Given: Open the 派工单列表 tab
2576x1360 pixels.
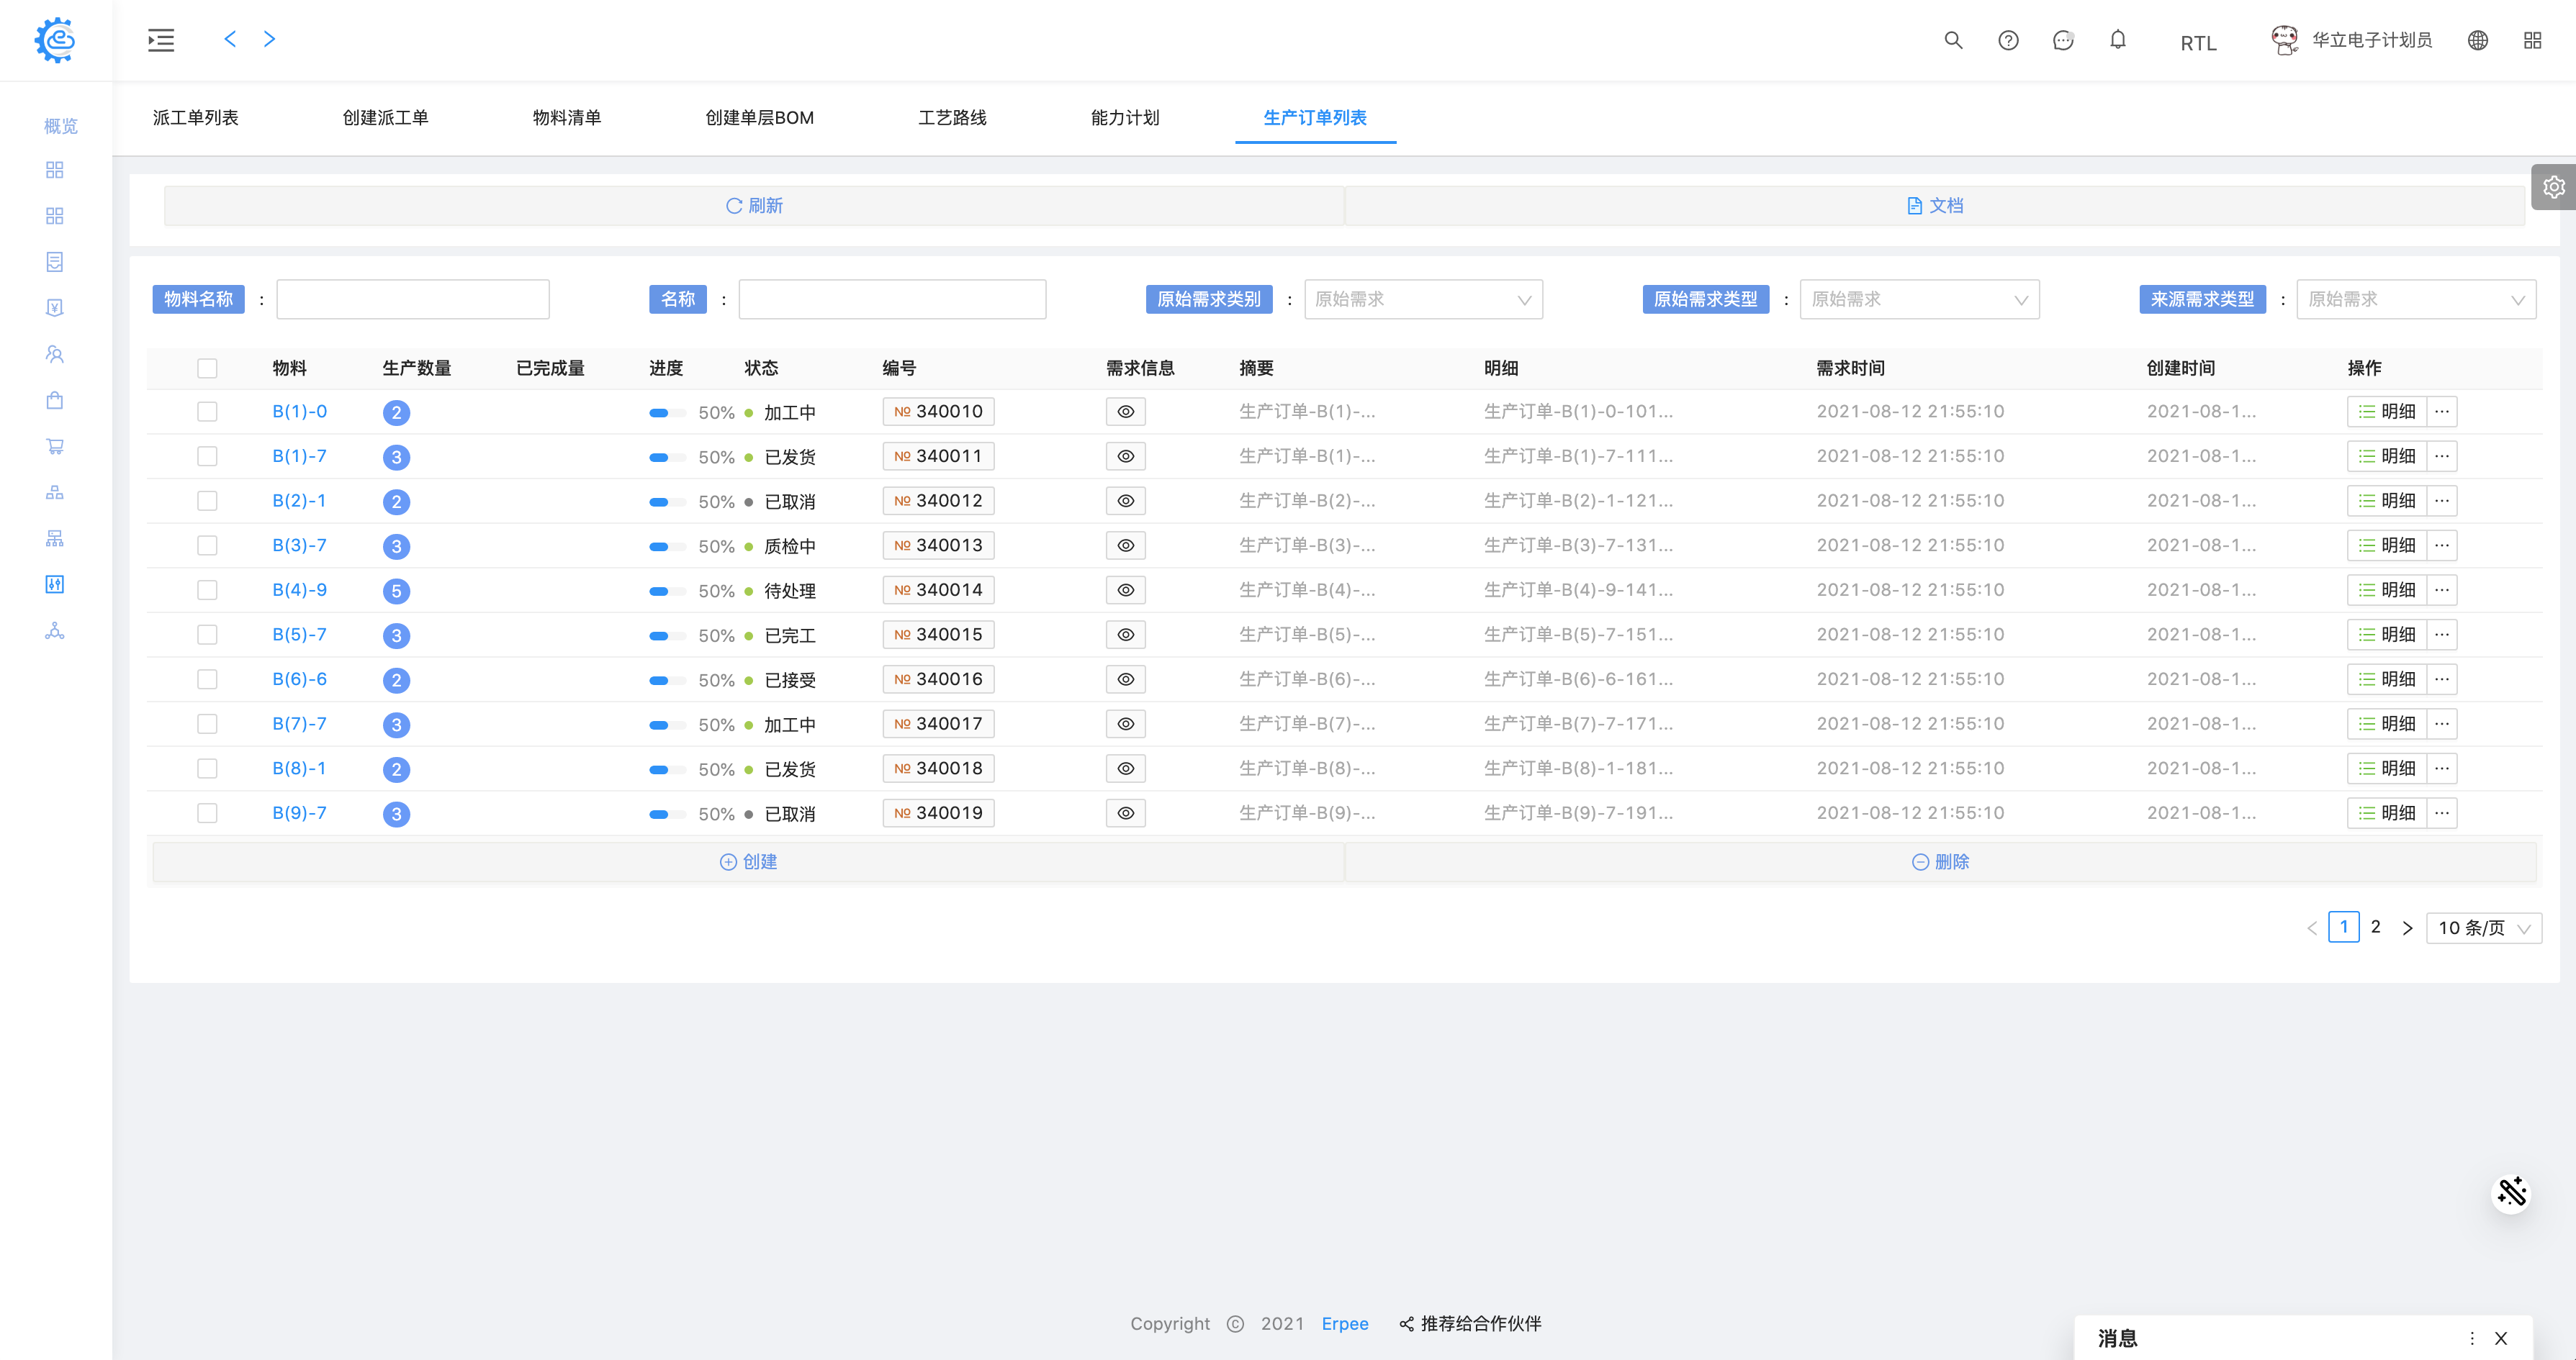Looking at the screenshot, I should click(x=195, y=118).
